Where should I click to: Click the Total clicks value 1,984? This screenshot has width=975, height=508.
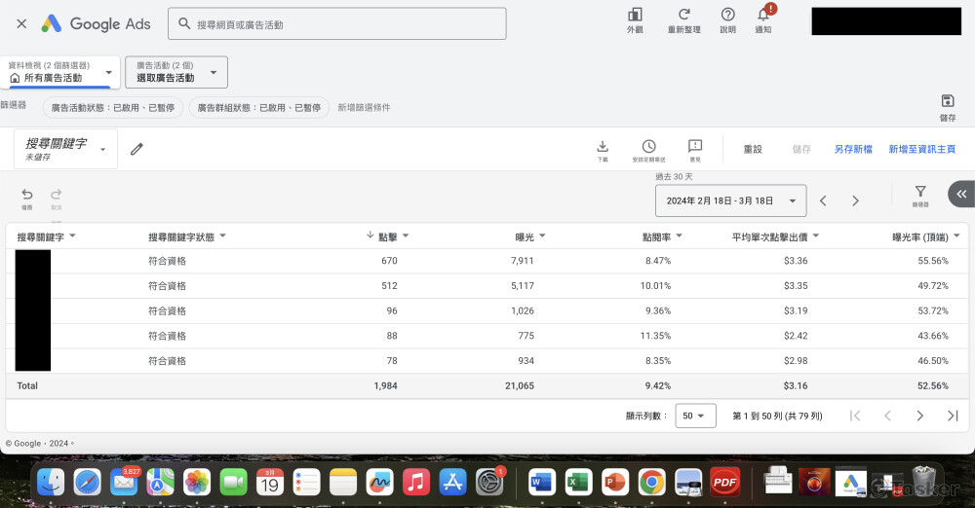[x=385, y=385]
